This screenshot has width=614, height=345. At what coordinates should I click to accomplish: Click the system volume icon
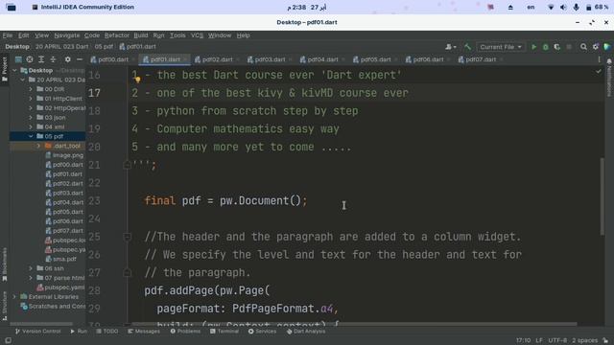click(x=563, y=7)
